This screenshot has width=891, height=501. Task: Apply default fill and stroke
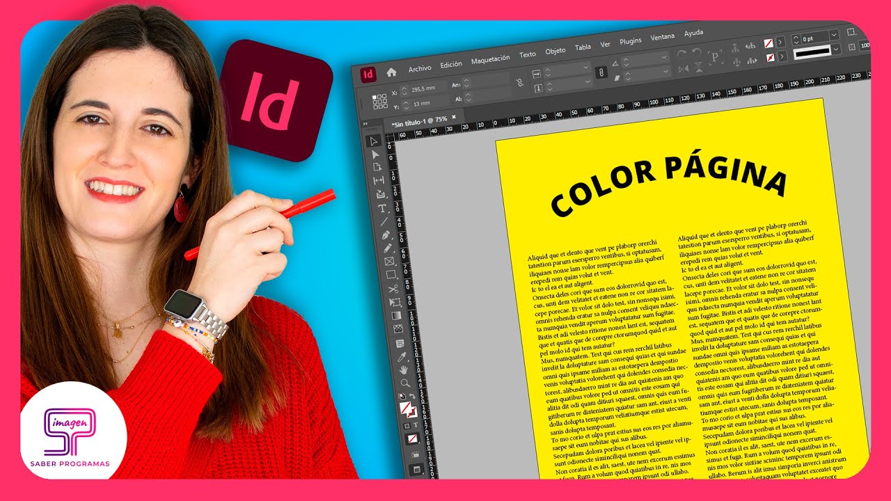point(404,396)
